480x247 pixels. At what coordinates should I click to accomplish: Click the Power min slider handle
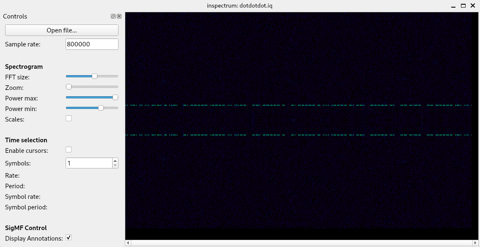tap(101, 108)
